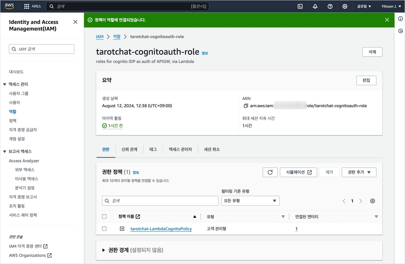This screenshot has height=264, width=405.
Task: Open table preferences gear icon
Action: pyautogui.click(x=373, y=201)
